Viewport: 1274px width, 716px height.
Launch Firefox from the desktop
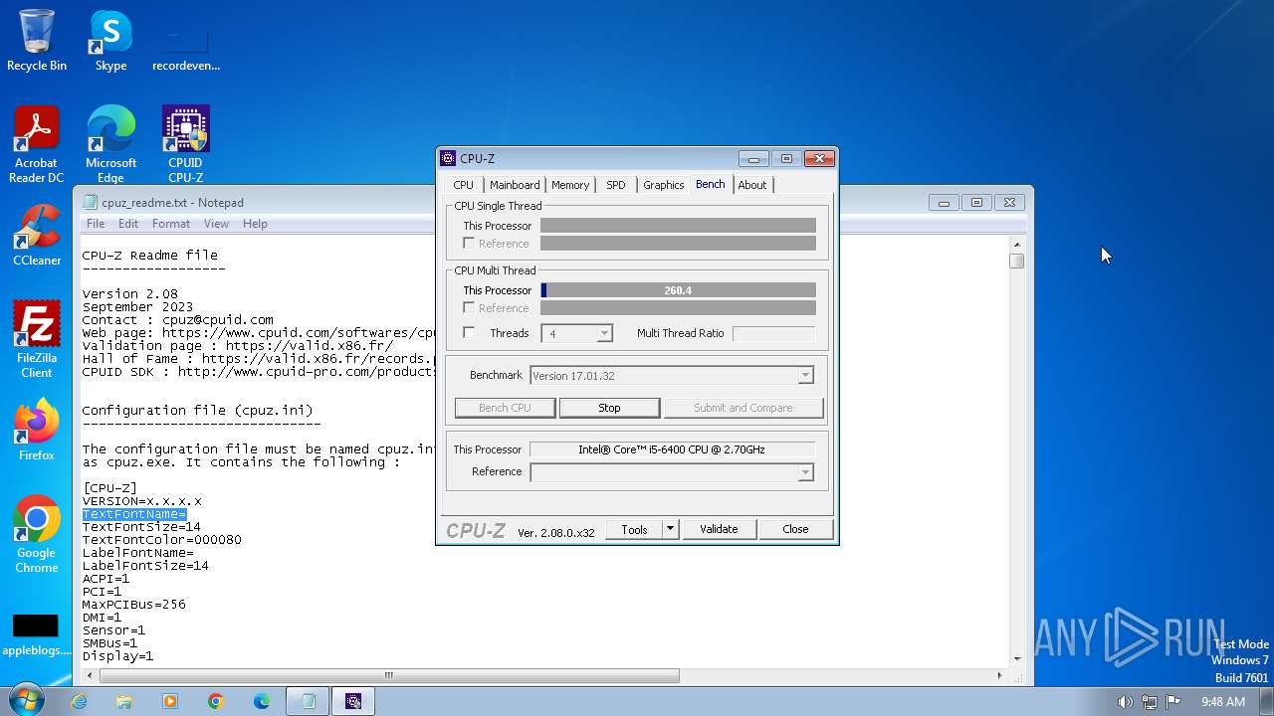37,431
